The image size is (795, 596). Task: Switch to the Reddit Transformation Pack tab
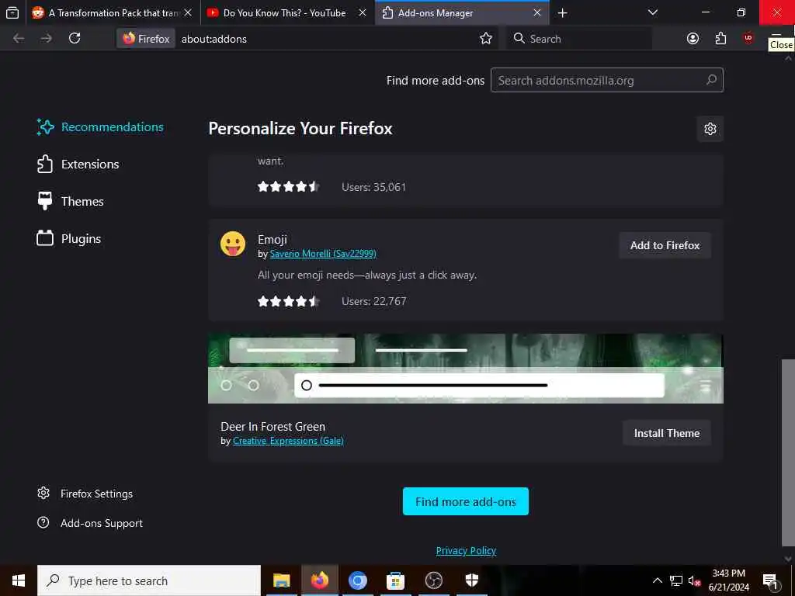pyautogui.click(x=113, y=12)
